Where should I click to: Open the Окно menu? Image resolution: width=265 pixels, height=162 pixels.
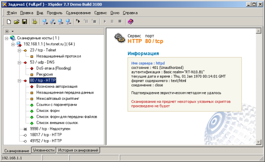(x=115, y=13)
